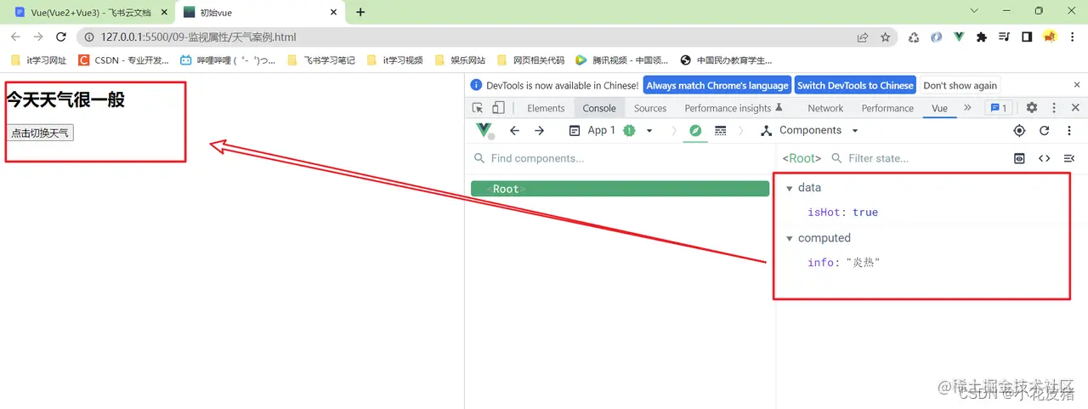
Task: Click the browser back arrow
Action: click(x=15, y=37)
